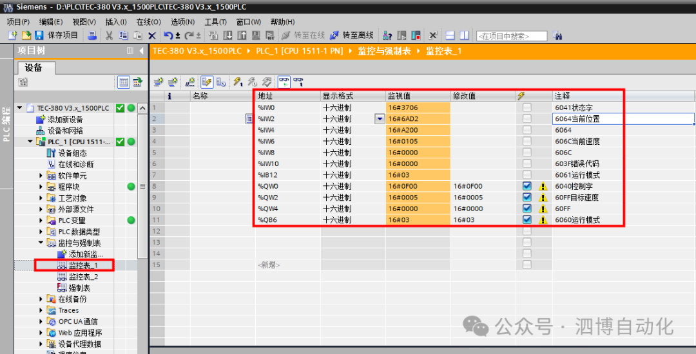This screenshot has width=696, height=354.
Task: Click the stop CPU icon
Action: pyautogui.click(x=416, y=35)
